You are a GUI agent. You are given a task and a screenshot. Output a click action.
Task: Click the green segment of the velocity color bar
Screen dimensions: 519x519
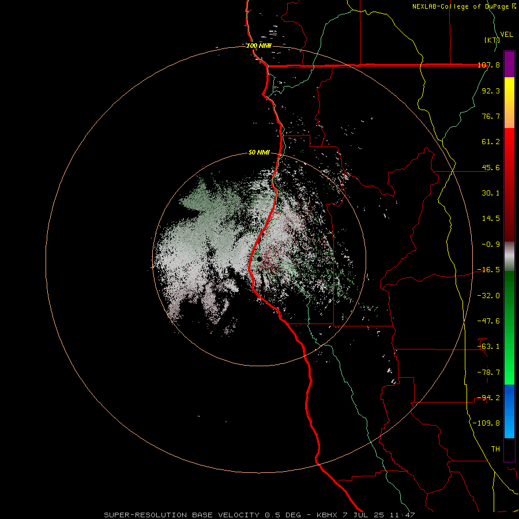coord(509,328)
